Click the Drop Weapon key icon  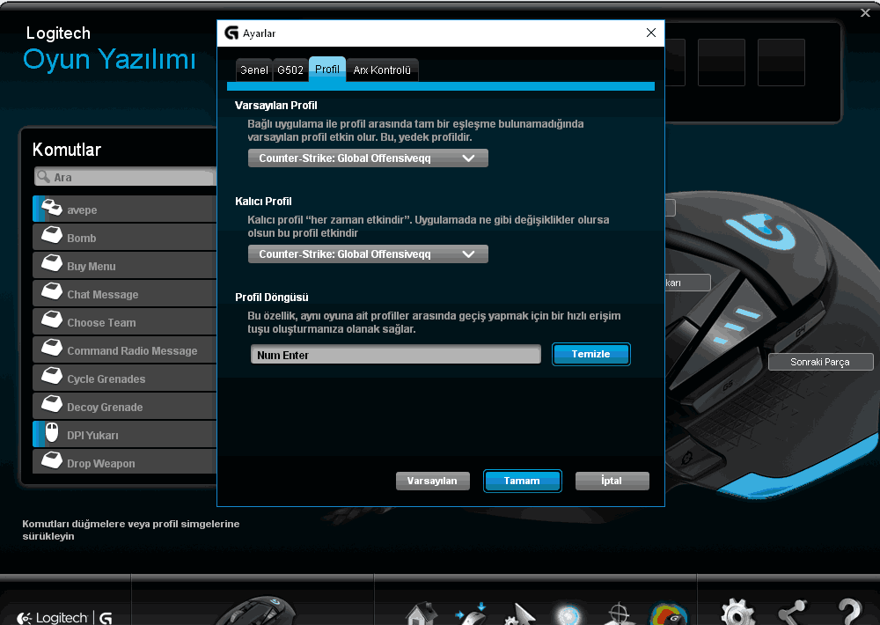52,460
